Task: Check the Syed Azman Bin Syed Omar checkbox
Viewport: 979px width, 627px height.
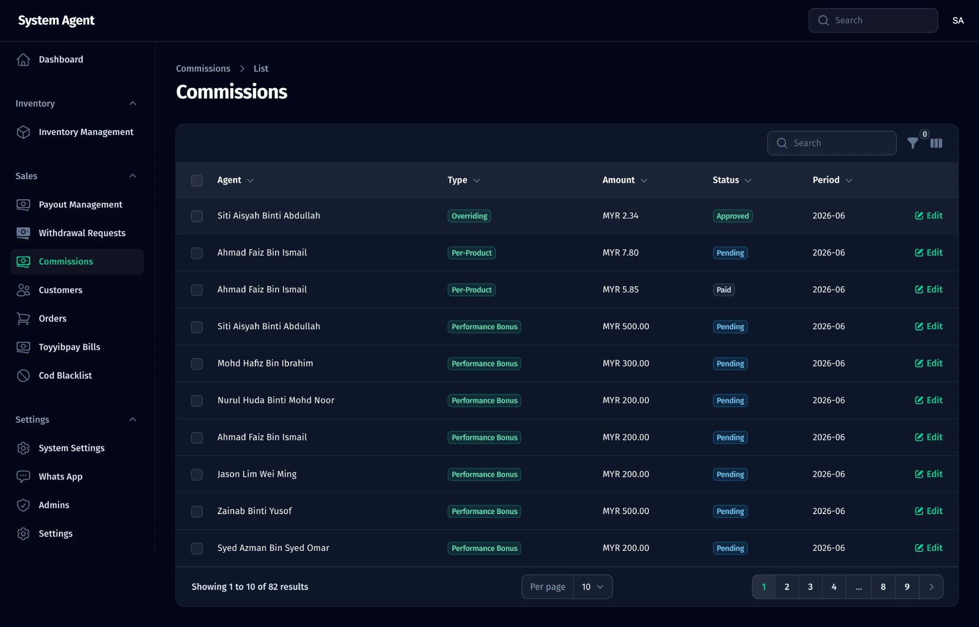Action: point(197,548)
